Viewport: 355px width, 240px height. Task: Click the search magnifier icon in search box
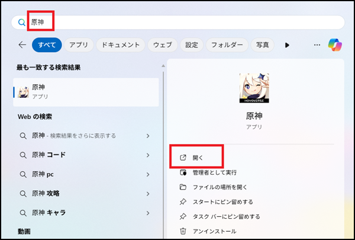click(22, 23)
